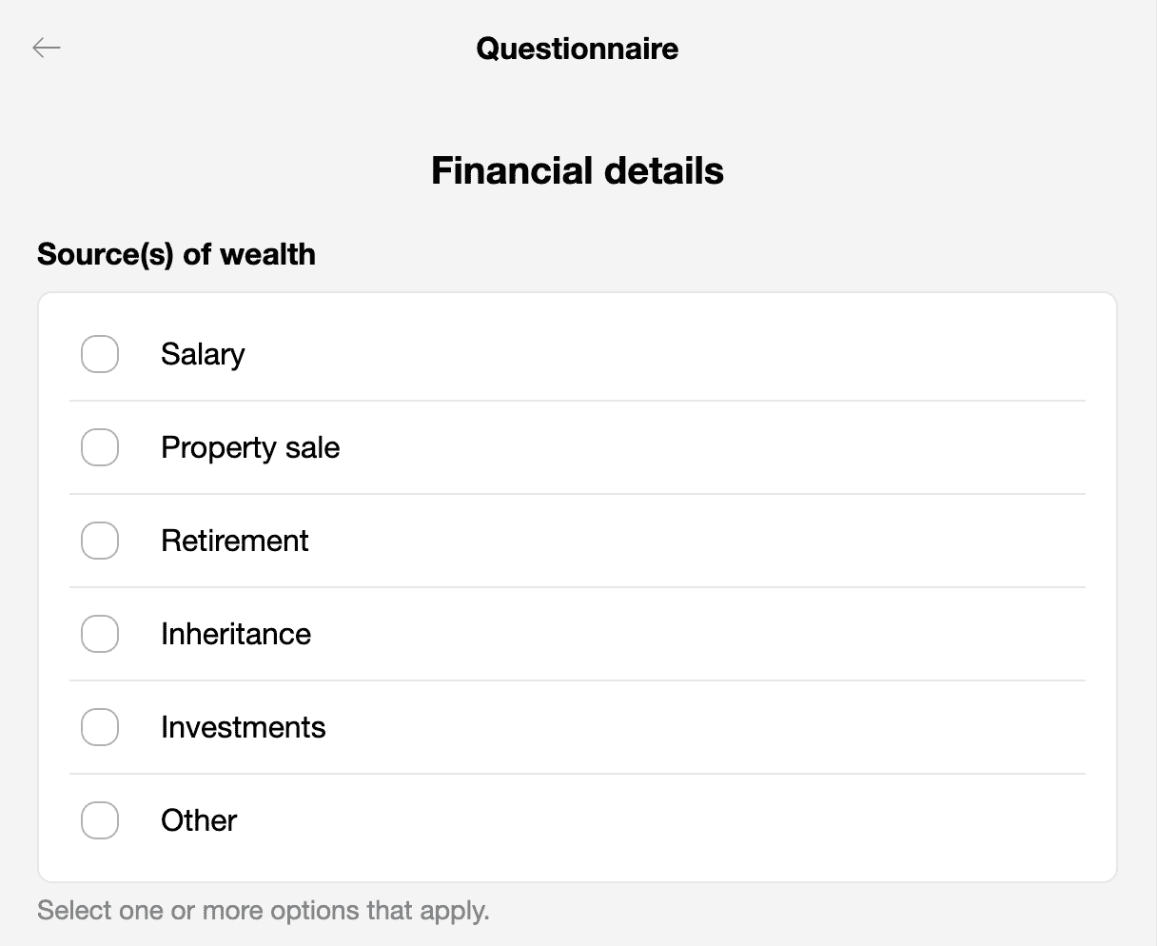Click the Source(s) of wealth heading
This screenshot has height=946, width=1157.
coord(176,254)
